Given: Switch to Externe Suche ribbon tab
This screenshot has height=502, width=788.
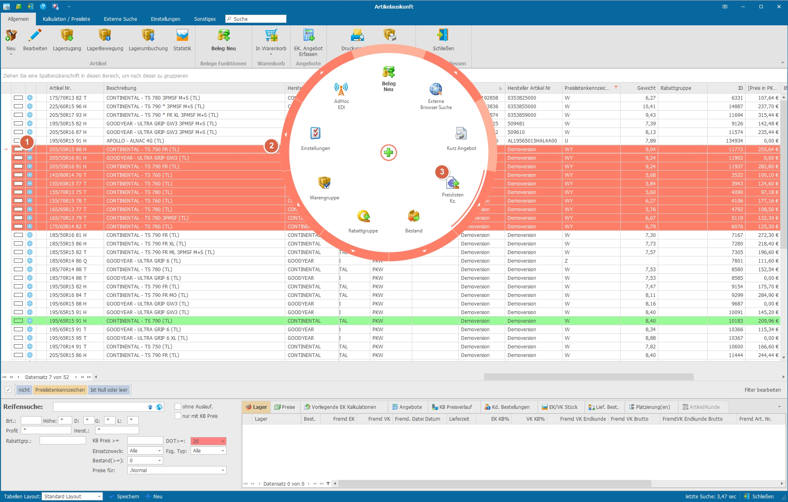Looking at the screenshot, I should point(120,19).
